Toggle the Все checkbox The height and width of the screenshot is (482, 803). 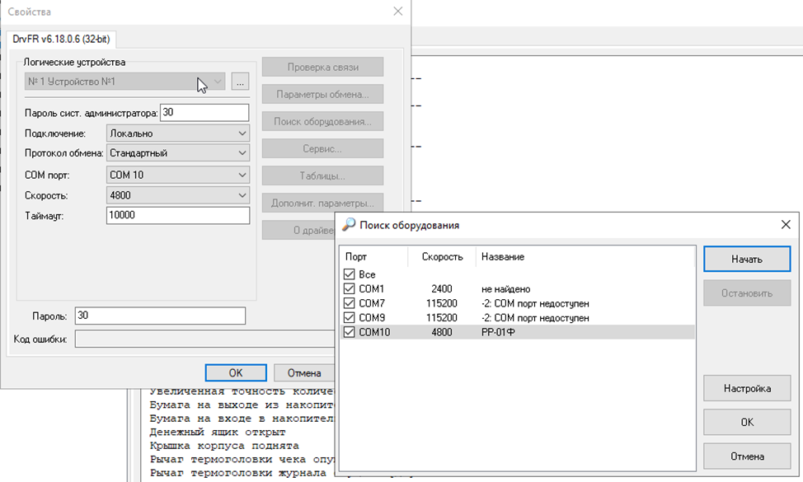coord(350,274)
